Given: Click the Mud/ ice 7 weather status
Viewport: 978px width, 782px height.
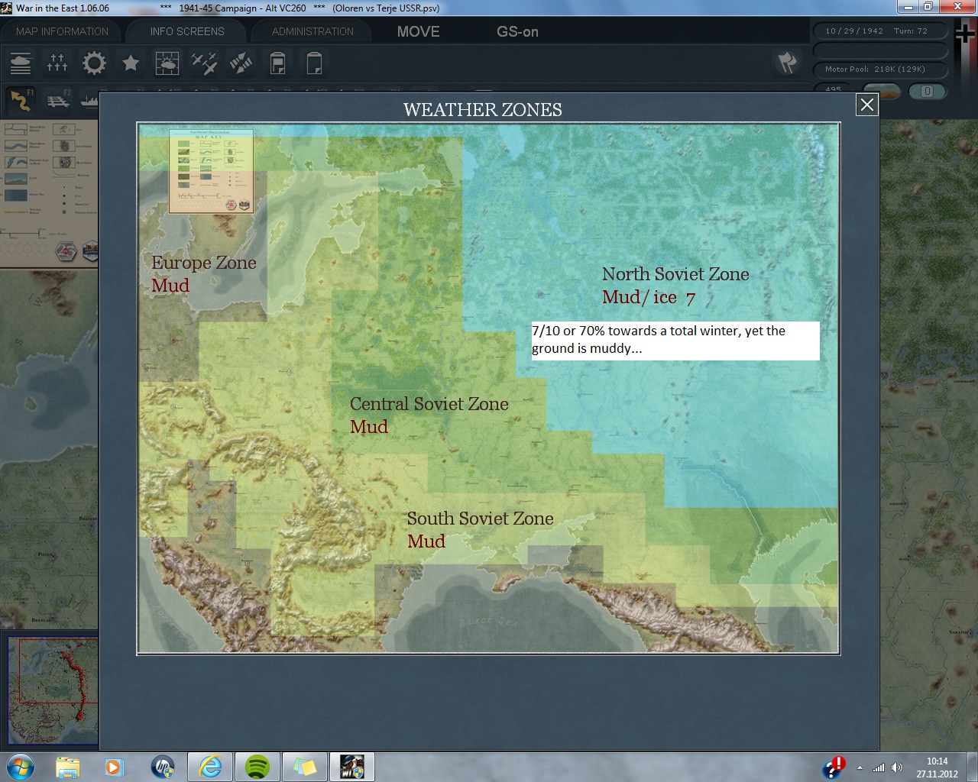Looking at the screenshot, I should (x=649, y=297).
